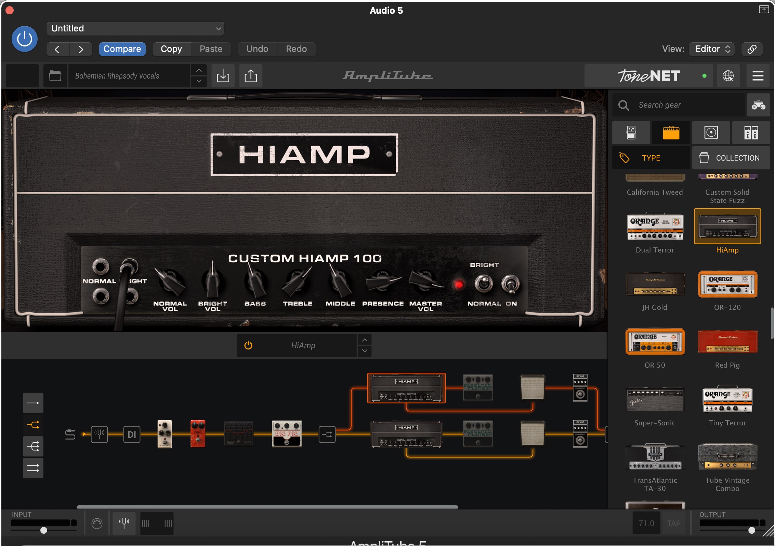Select the Tube Vintage Combo thumbnail
This screenshot has width=775, height=546.
[727, 457]
